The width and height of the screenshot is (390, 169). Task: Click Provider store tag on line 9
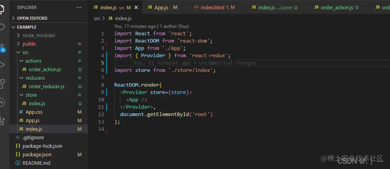[x=156, y=92]
